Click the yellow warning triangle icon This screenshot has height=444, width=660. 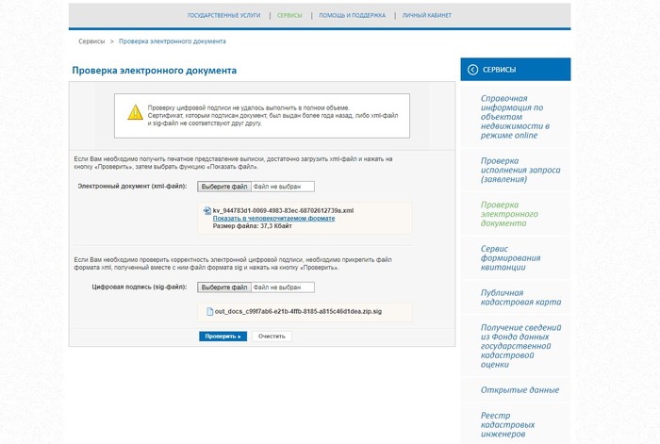pos(136,112)
